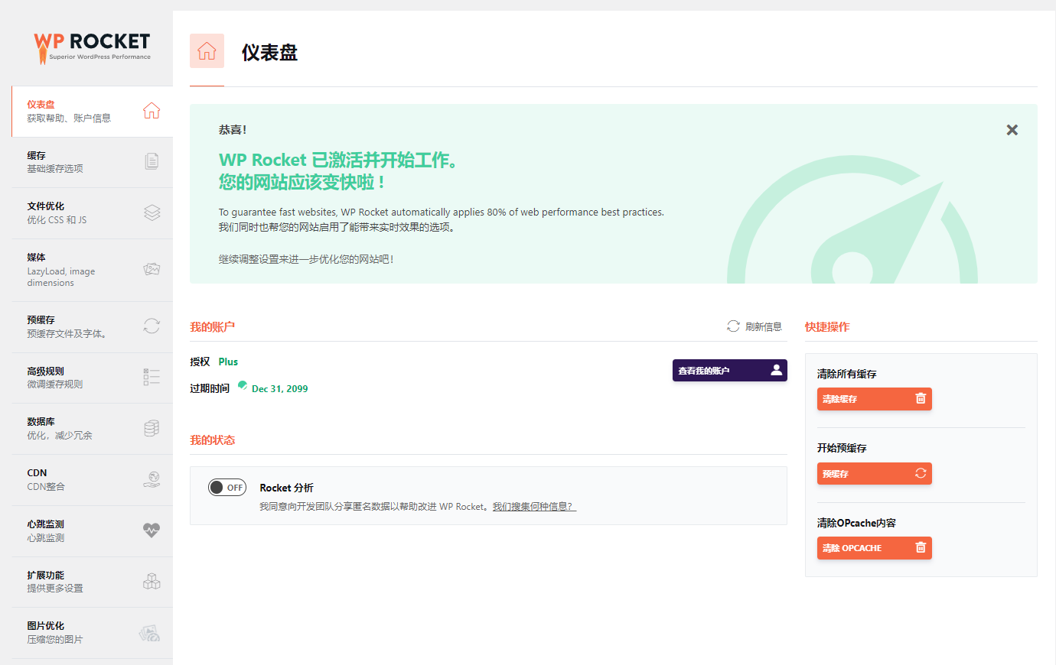Open the 高级规则 section

click(x=92, y=378)
